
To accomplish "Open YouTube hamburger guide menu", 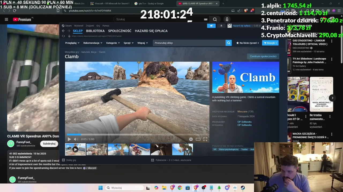I will [x=6, y=19].
